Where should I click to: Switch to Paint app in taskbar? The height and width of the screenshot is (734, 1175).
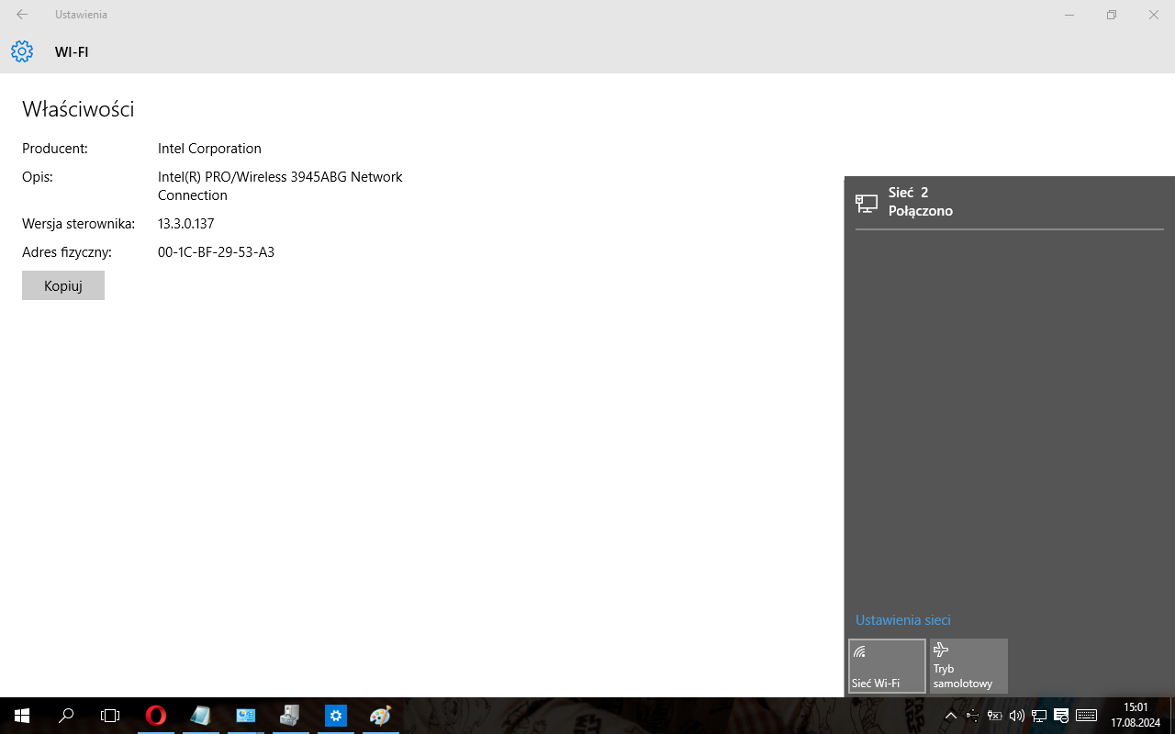tap(381, 716)
